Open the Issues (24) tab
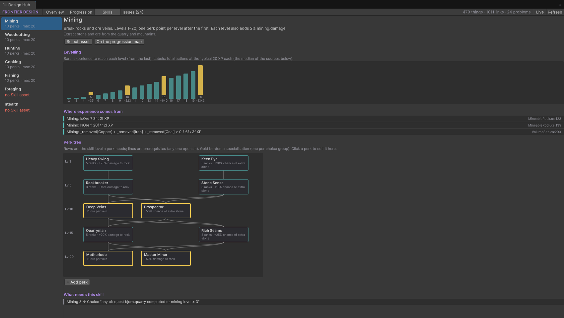Viewport: 564px width, 318px height. [x=133, y=12]
